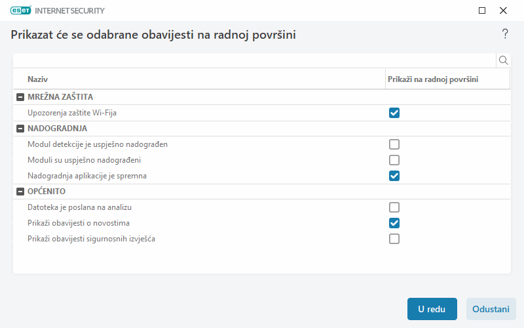This screenshot has width=524, height=328.
Task: Select the Upozorenja zaštite Wi-Fija row label
Action: 72,113
